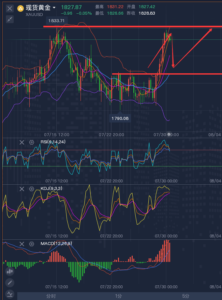Open the 现货黄金 symbol dropdown arrow
222x300 pixels.
pyautogui.click(x=54, y=7)
